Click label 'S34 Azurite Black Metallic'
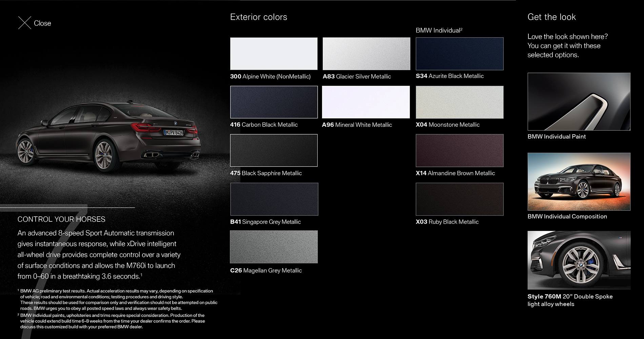This screenshot has width=644, height=339. point(450,76)
